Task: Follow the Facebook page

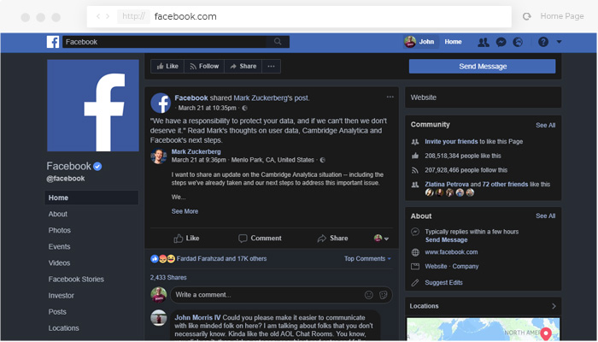Action: (x=204, y=66)
